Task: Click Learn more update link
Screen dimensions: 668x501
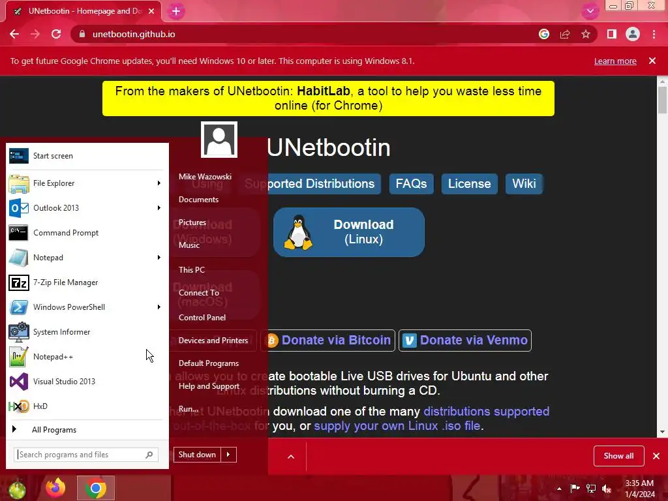Action: coord(615,61)
